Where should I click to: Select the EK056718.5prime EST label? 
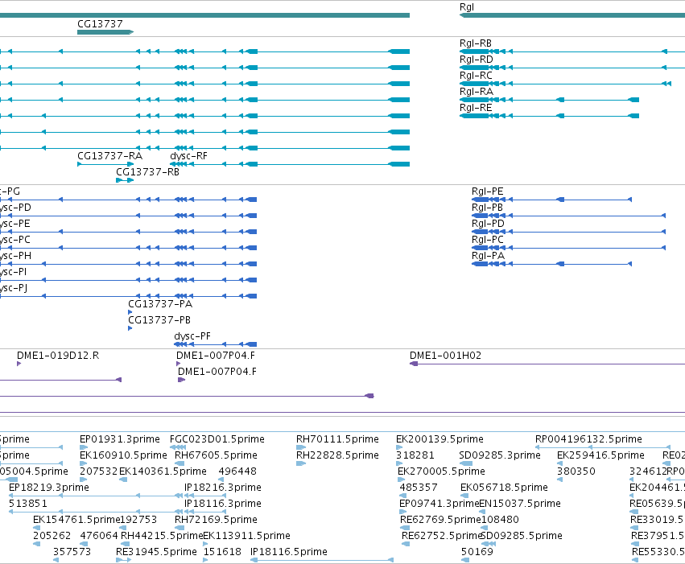504,488
